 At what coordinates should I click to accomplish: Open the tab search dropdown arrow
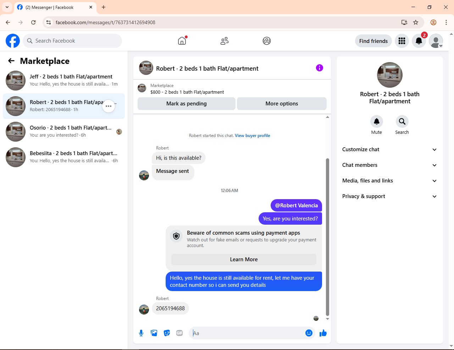(7, 7)
